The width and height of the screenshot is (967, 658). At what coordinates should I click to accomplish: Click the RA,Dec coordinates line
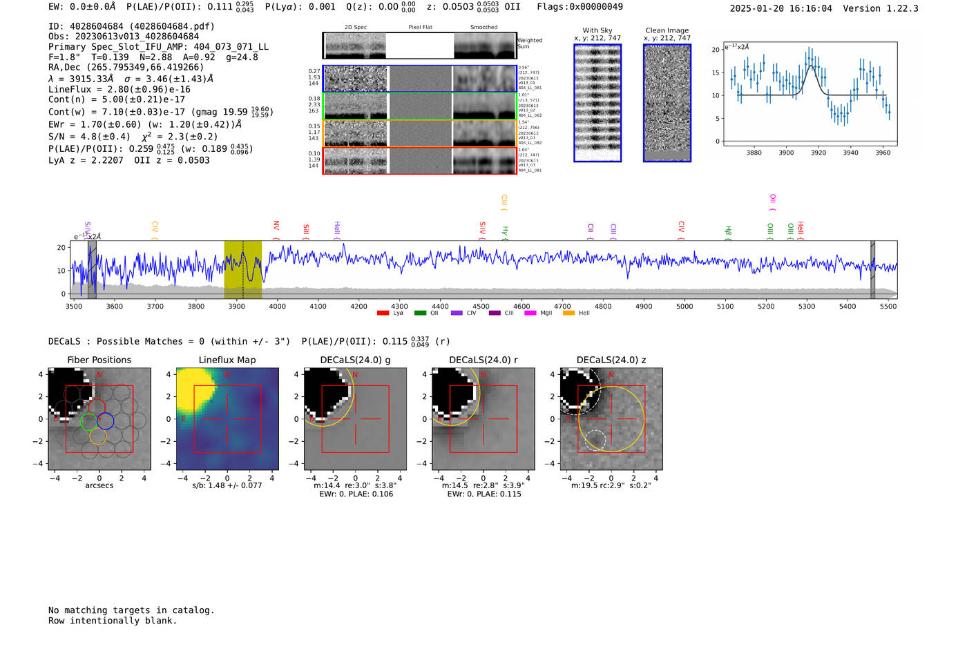(x=126, y=67)
